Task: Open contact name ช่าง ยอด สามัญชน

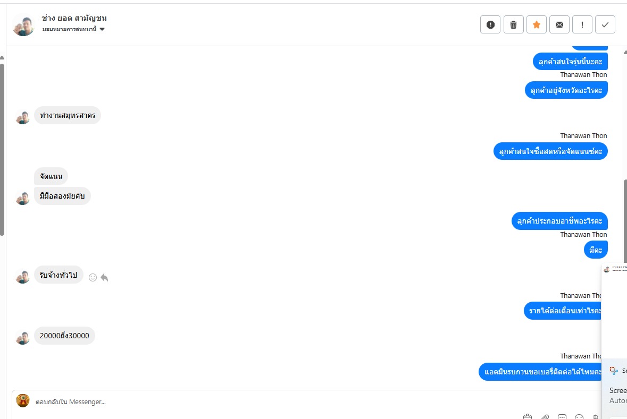Action: [74, 18]
